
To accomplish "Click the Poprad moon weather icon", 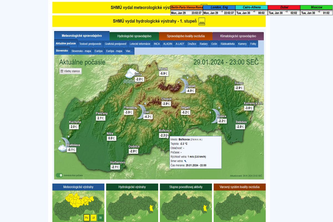I will click(x=183, y=85).
